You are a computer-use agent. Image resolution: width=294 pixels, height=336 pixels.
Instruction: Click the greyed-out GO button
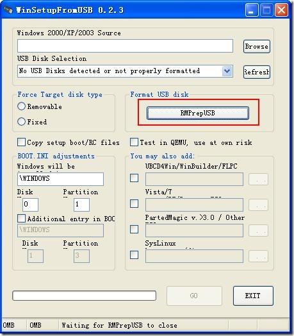click(194, 296)
